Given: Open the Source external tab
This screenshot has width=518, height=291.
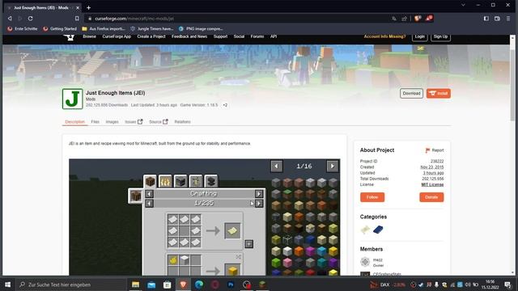Looking at the screenshot, I should coord(159,122).
